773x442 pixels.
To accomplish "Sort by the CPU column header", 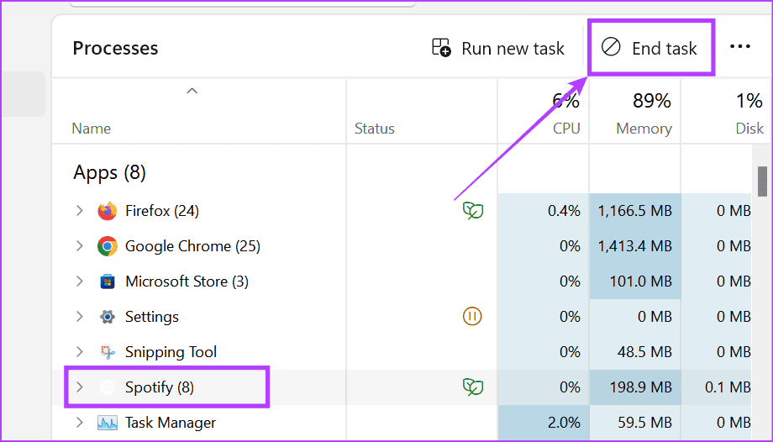I will coord(566,129).
